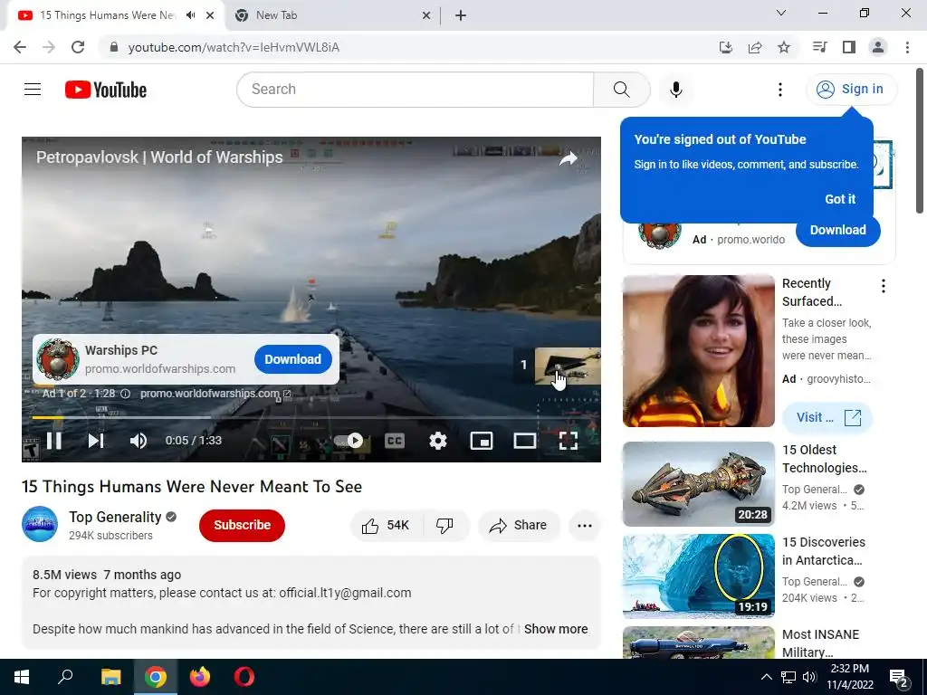
Task: Open 15 Oldest Technologies video thumbnail
Action: (698, 484)
